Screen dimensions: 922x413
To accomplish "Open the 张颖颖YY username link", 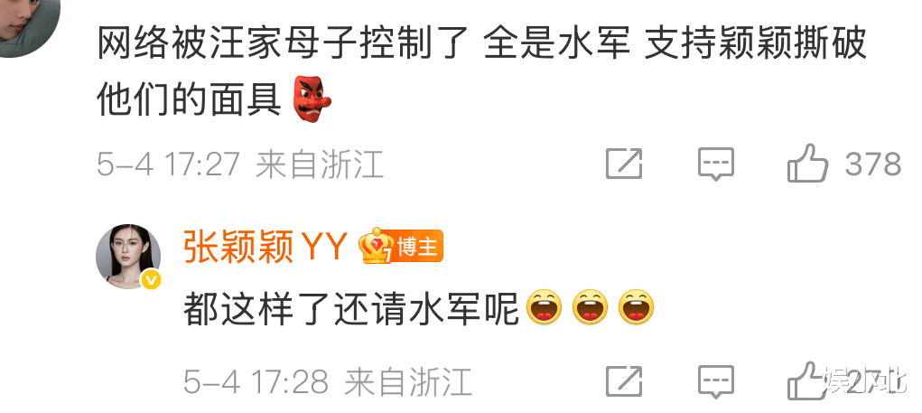I will (265, 247).
